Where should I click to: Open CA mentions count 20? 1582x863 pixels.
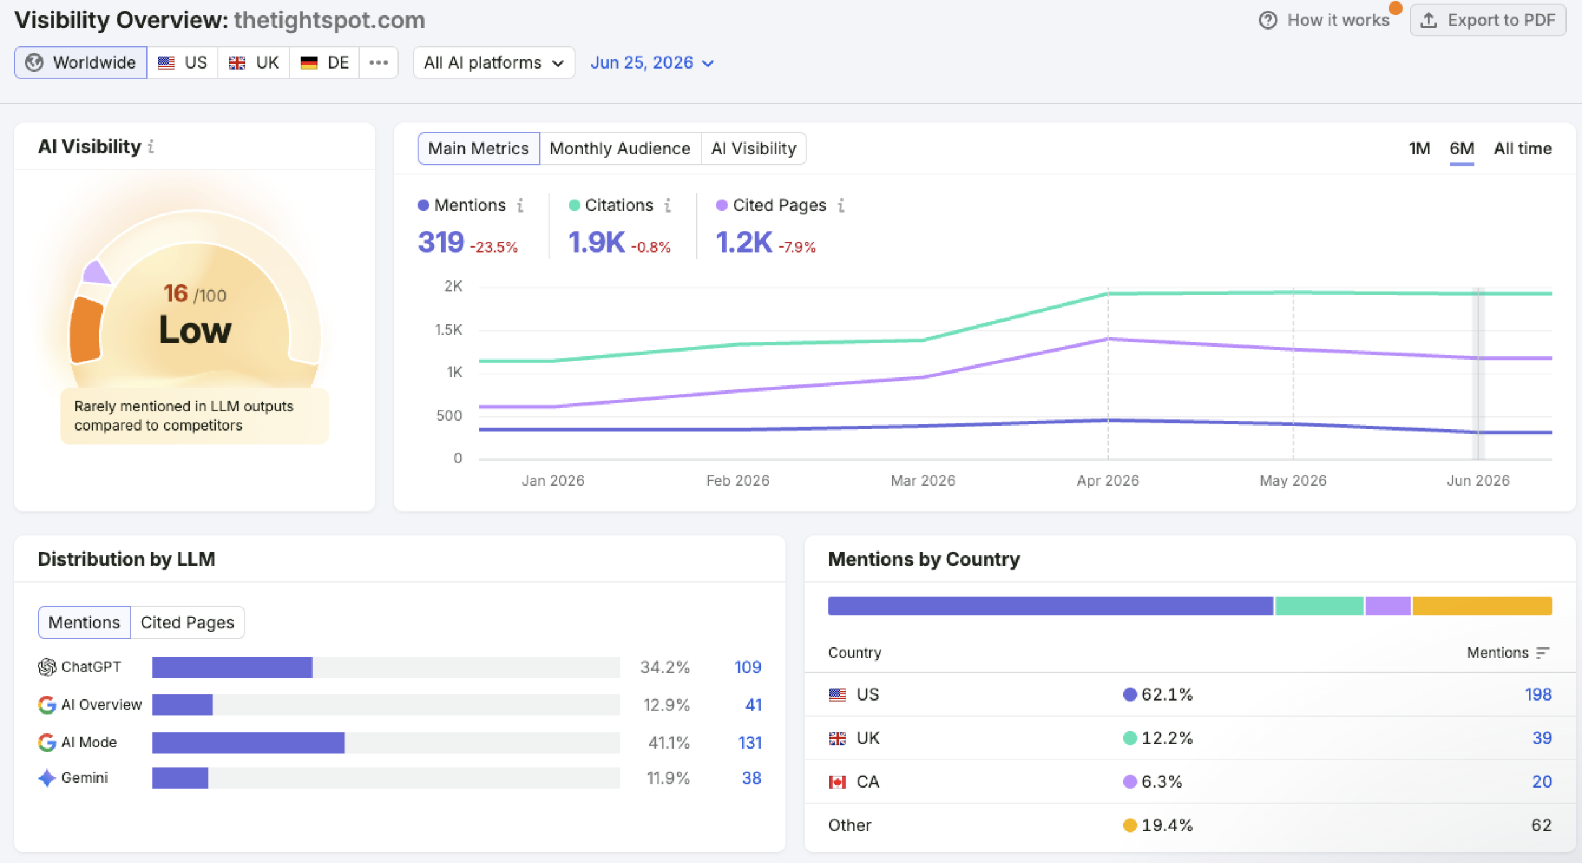(1542, 782)
